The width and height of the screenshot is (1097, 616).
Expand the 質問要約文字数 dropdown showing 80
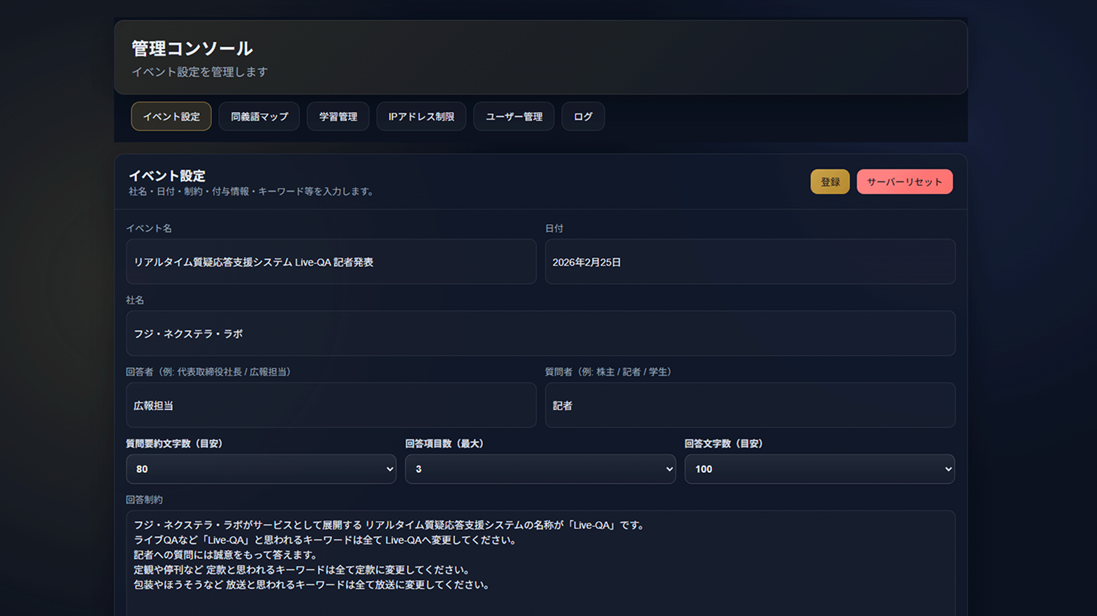click(x=260, y=469)
